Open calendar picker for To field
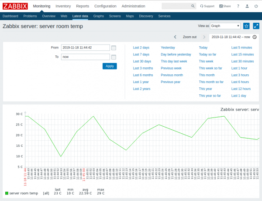This screenshot has height=201, width=262. [114, 57]
